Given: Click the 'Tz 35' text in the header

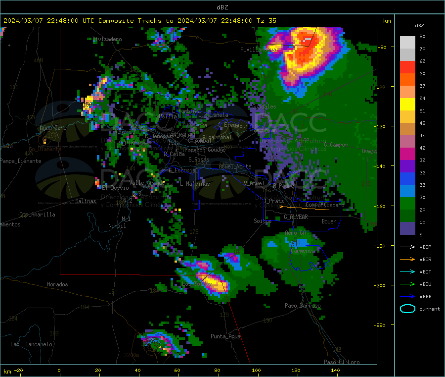Looking at the screenshot, I should (x=266, y=21).
